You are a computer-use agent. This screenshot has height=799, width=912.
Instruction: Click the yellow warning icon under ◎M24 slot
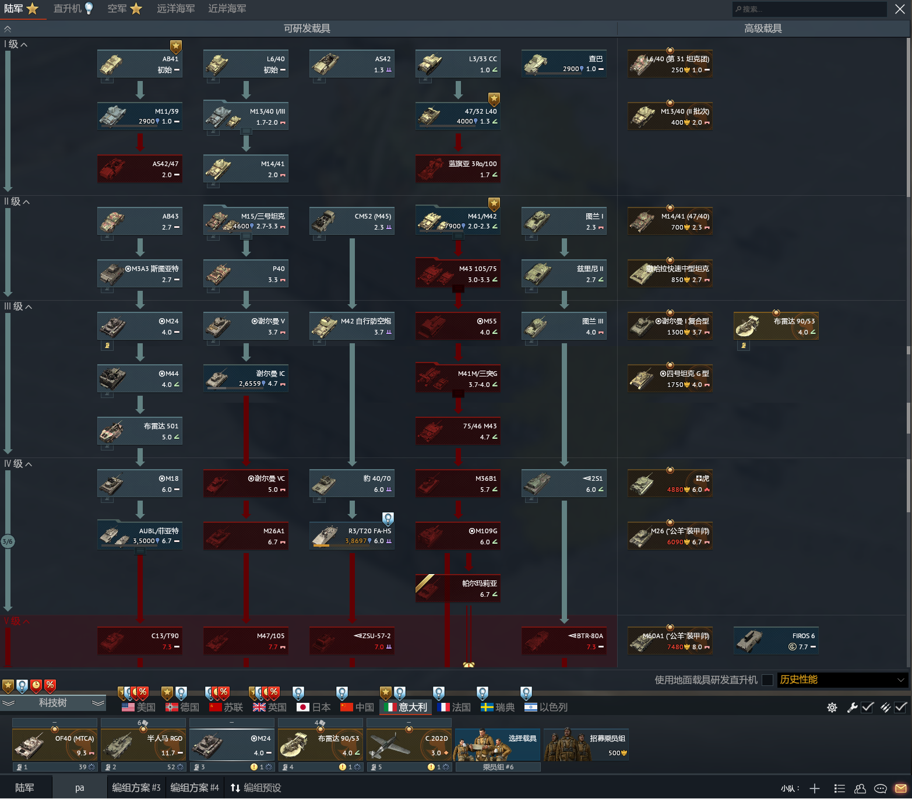[254, 767]
